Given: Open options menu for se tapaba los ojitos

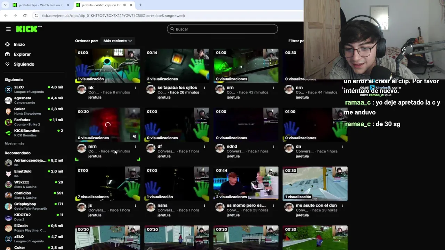Looking at the screenshot, I should pos(204,88).
